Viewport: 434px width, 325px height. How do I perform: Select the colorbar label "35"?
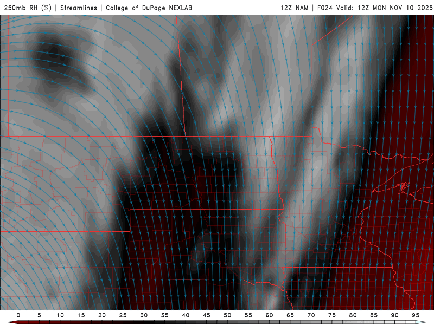[x=165, y=315]
